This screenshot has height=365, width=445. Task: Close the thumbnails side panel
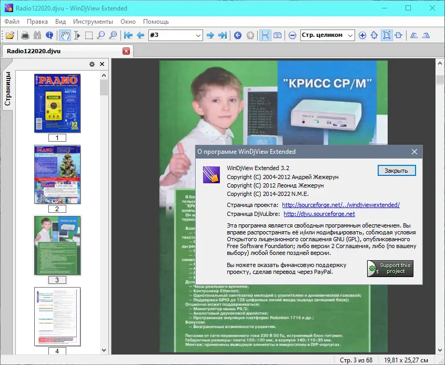[x=102, y=64]
